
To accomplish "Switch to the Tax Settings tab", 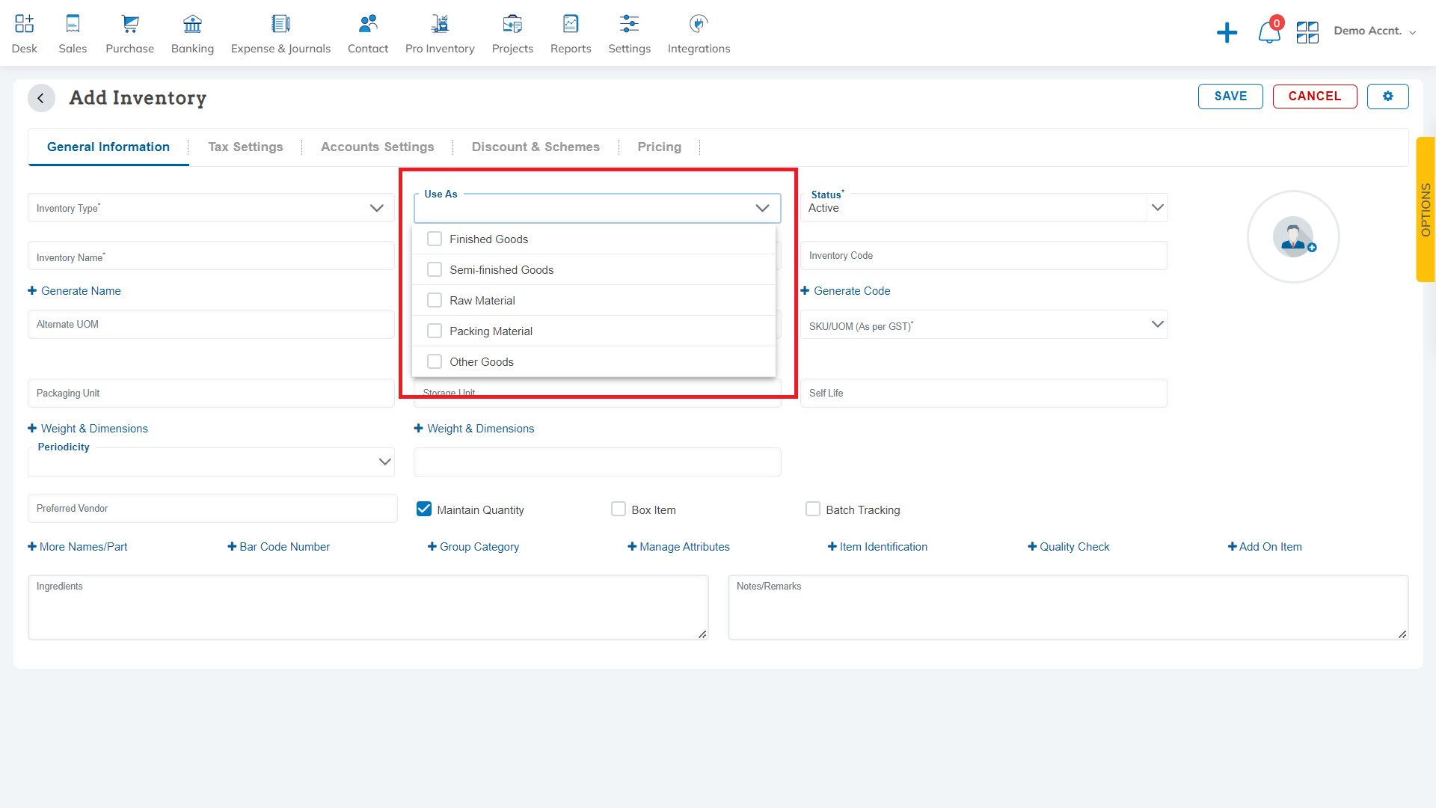I will coord(245,146).
